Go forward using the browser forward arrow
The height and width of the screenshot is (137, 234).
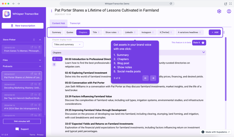[x=18, y=4]
